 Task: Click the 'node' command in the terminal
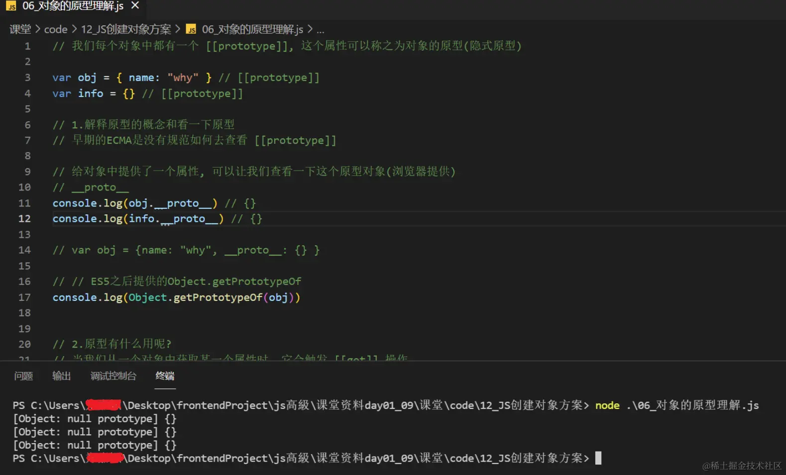click(x=607, y=405)
